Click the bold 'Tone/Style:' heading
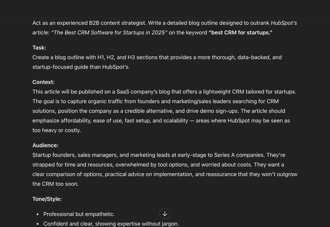Image resolution: width=330 pixels, height=227 pixels. coord(47,199)
